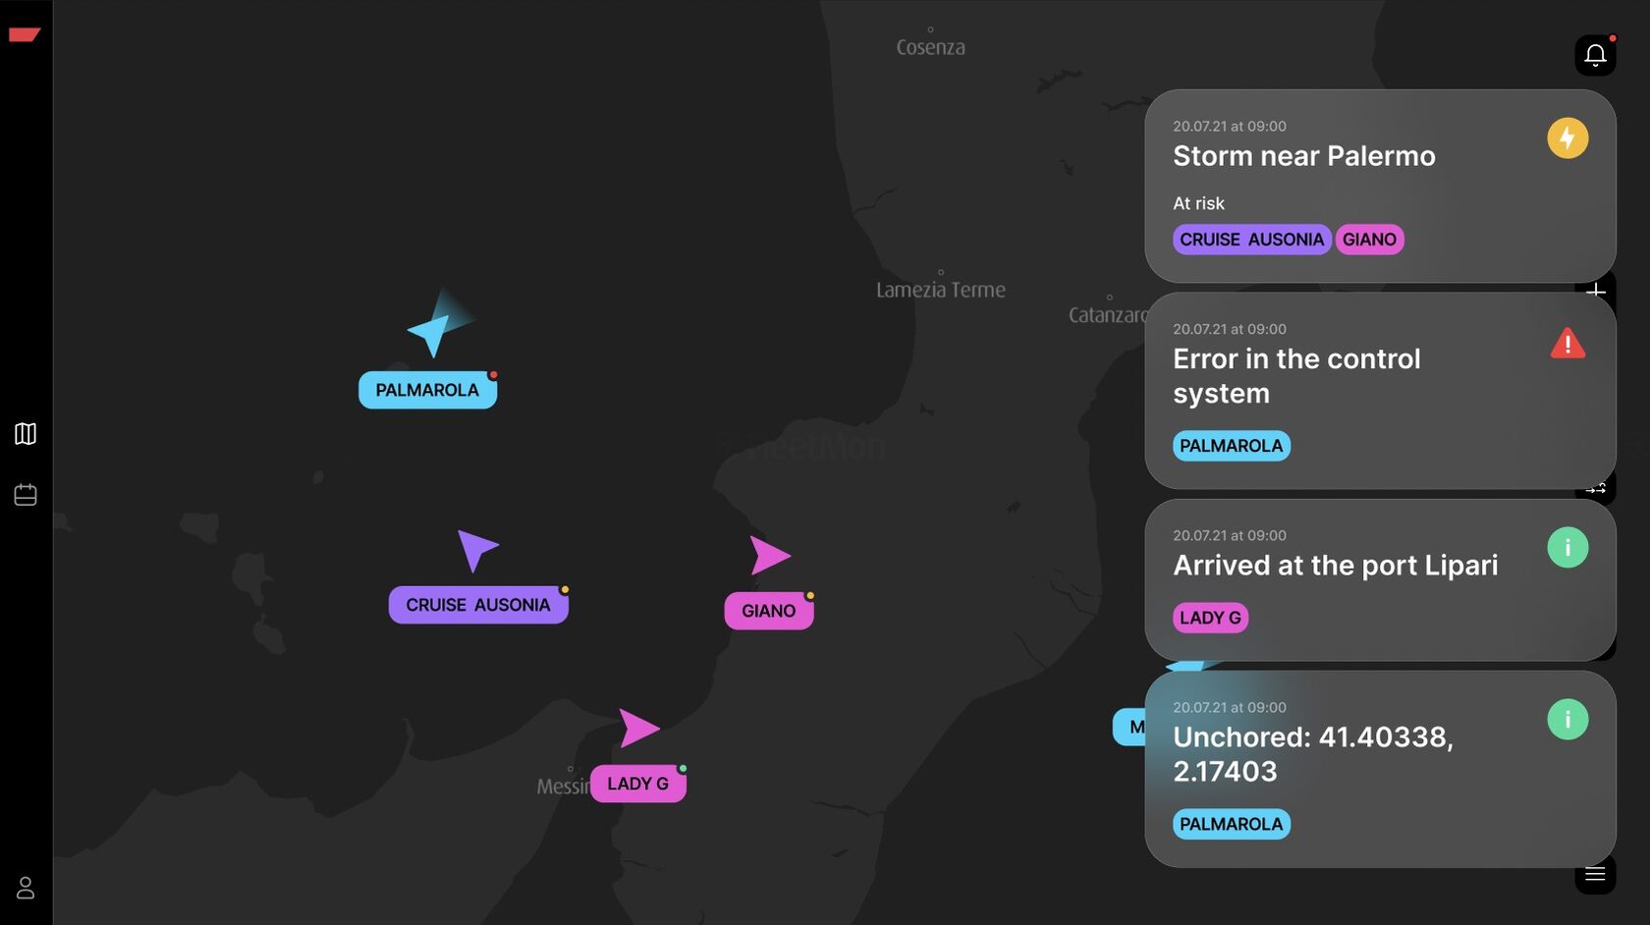This screenshot has height=925, width=1650.
Task: Click the info icon on the Lipari arrival notification
Action: pos(1568,548)
